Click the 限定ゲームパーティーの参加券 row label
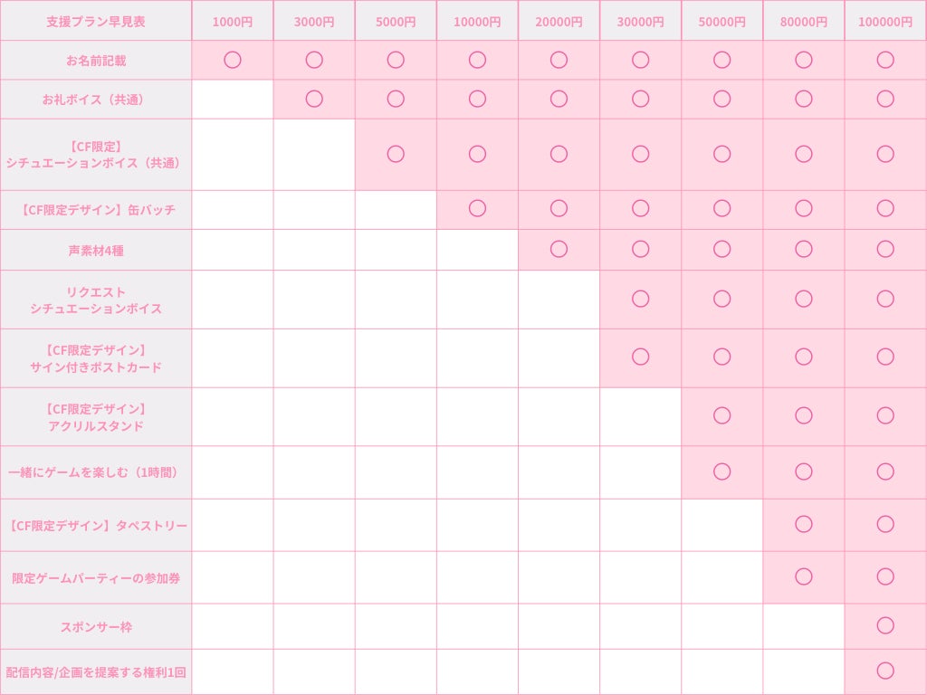 pos(96,577)
